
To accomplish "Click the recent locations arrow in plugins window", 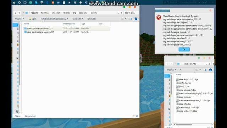I will (23, 13).
